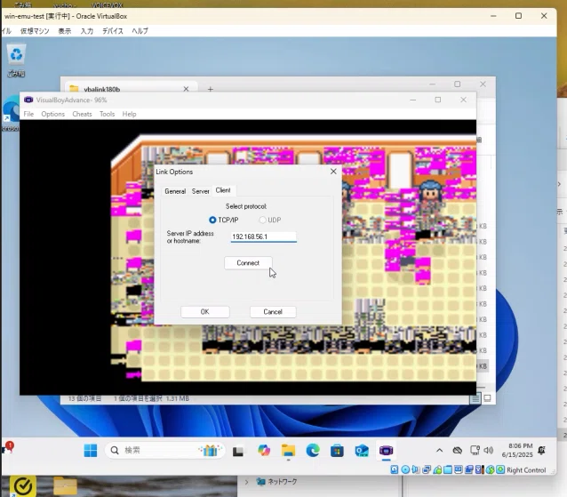The image size is (567, 497).
Task: Open VirtualBox 表示 menu
Action: (x=65, y=31)
